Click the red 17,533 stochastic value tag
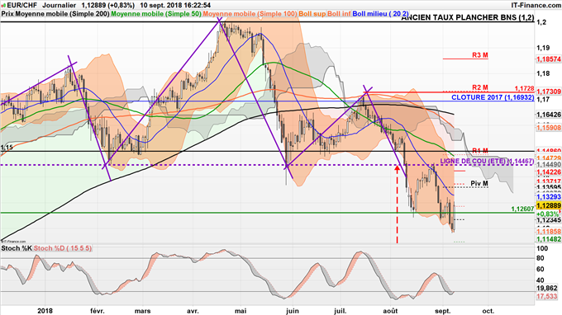The width and height of the screenshot is (562, 315). [547, 296]
